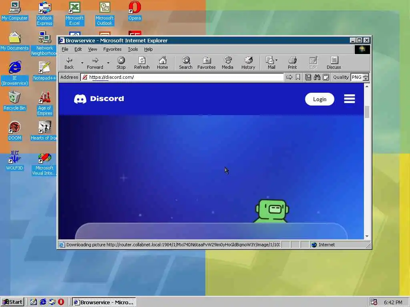The image size is (410, 307).
Task: Open the History pane
Action: click(x=248, y=63)
